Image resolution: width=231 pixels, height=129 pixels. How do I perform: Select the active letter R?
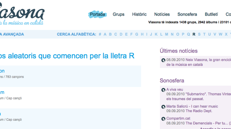click(194, 34)
